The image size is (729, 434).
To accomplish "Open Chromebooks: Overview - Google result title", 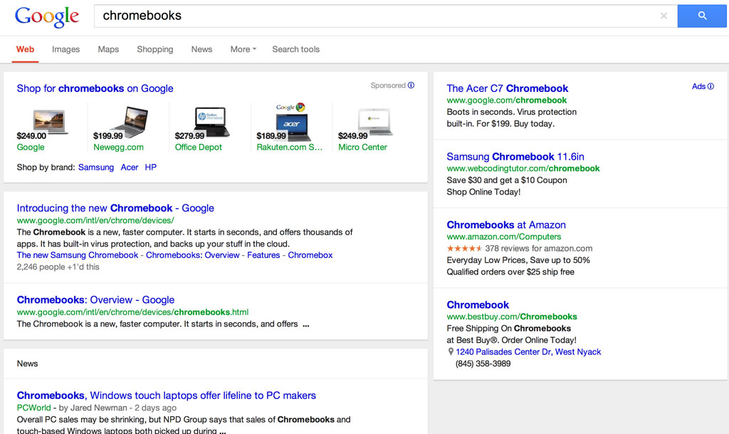I will [x=95, y=299].
